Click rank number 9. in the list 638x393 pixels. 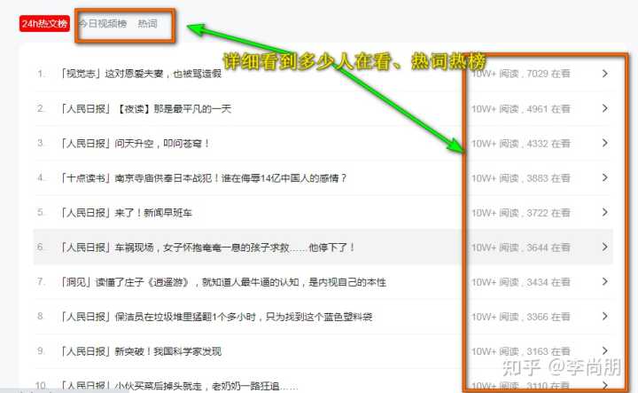tap(41, 351)
